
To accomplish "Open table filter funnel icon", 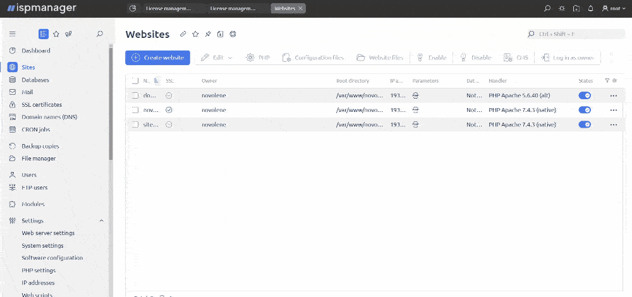I will (x=607, y=81).
